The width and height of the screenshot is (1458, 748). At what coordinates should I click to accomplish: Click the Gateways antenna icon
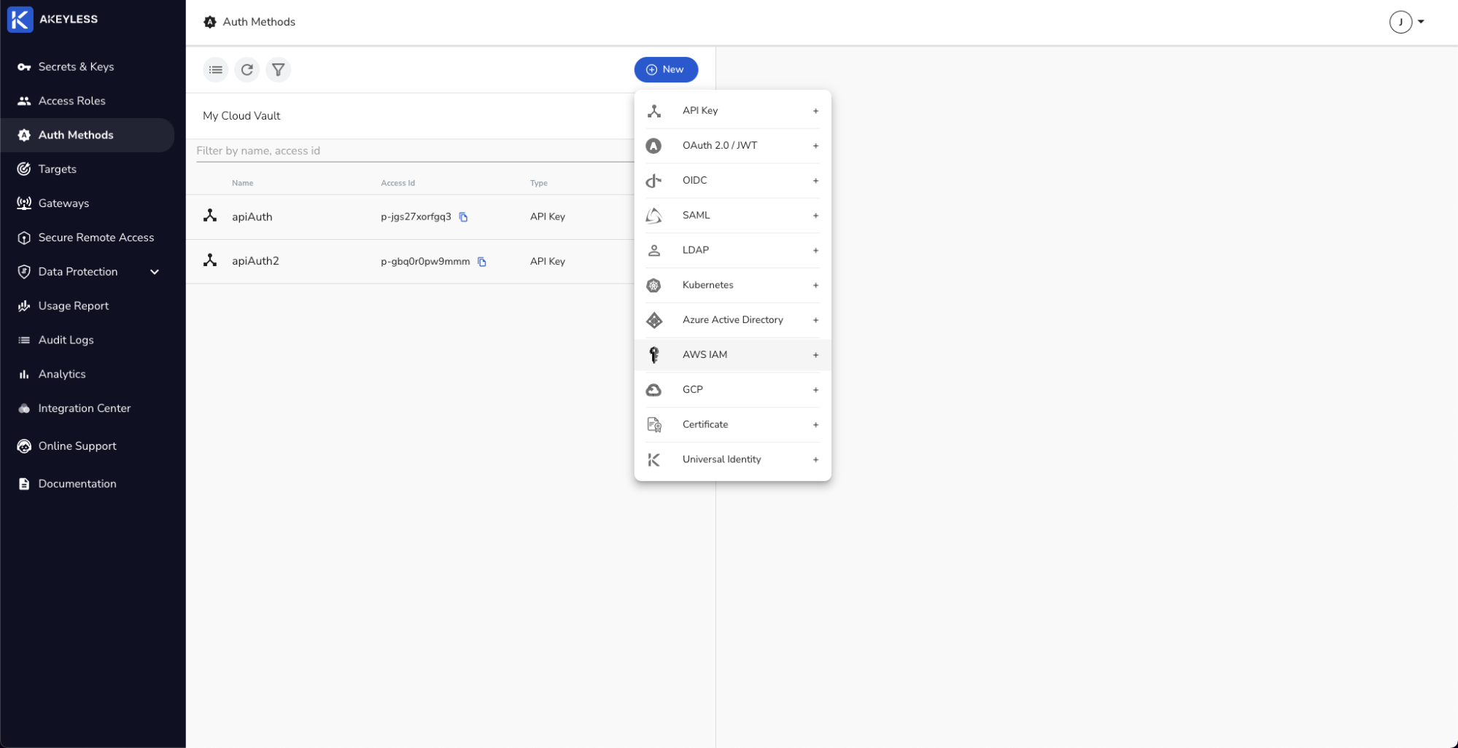(x=24, y=203)
